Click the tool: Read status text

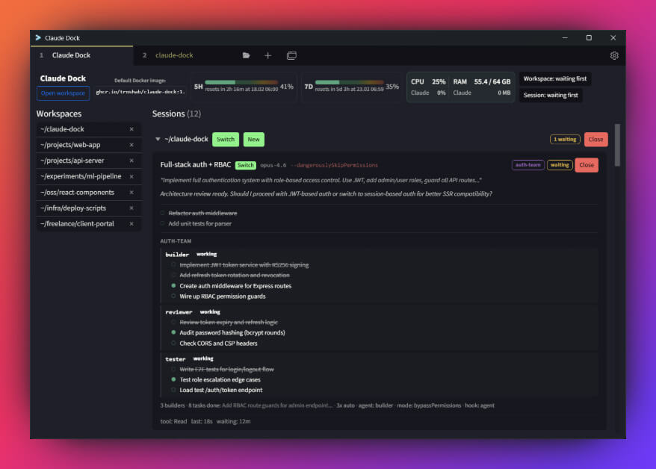point(173,421)
